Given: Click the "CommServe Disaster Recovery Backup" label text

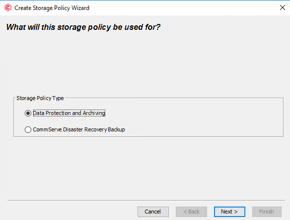Looking at the screenshot, I should pyautogui.click(x=79, y=129).
